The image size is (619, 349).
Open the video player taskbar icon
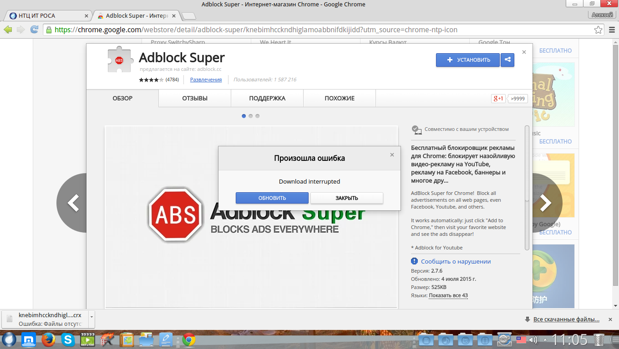87,339
